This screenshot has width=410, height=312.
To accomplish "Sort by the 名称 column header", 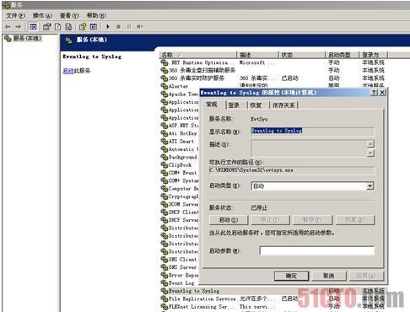I will click(197, 55).
